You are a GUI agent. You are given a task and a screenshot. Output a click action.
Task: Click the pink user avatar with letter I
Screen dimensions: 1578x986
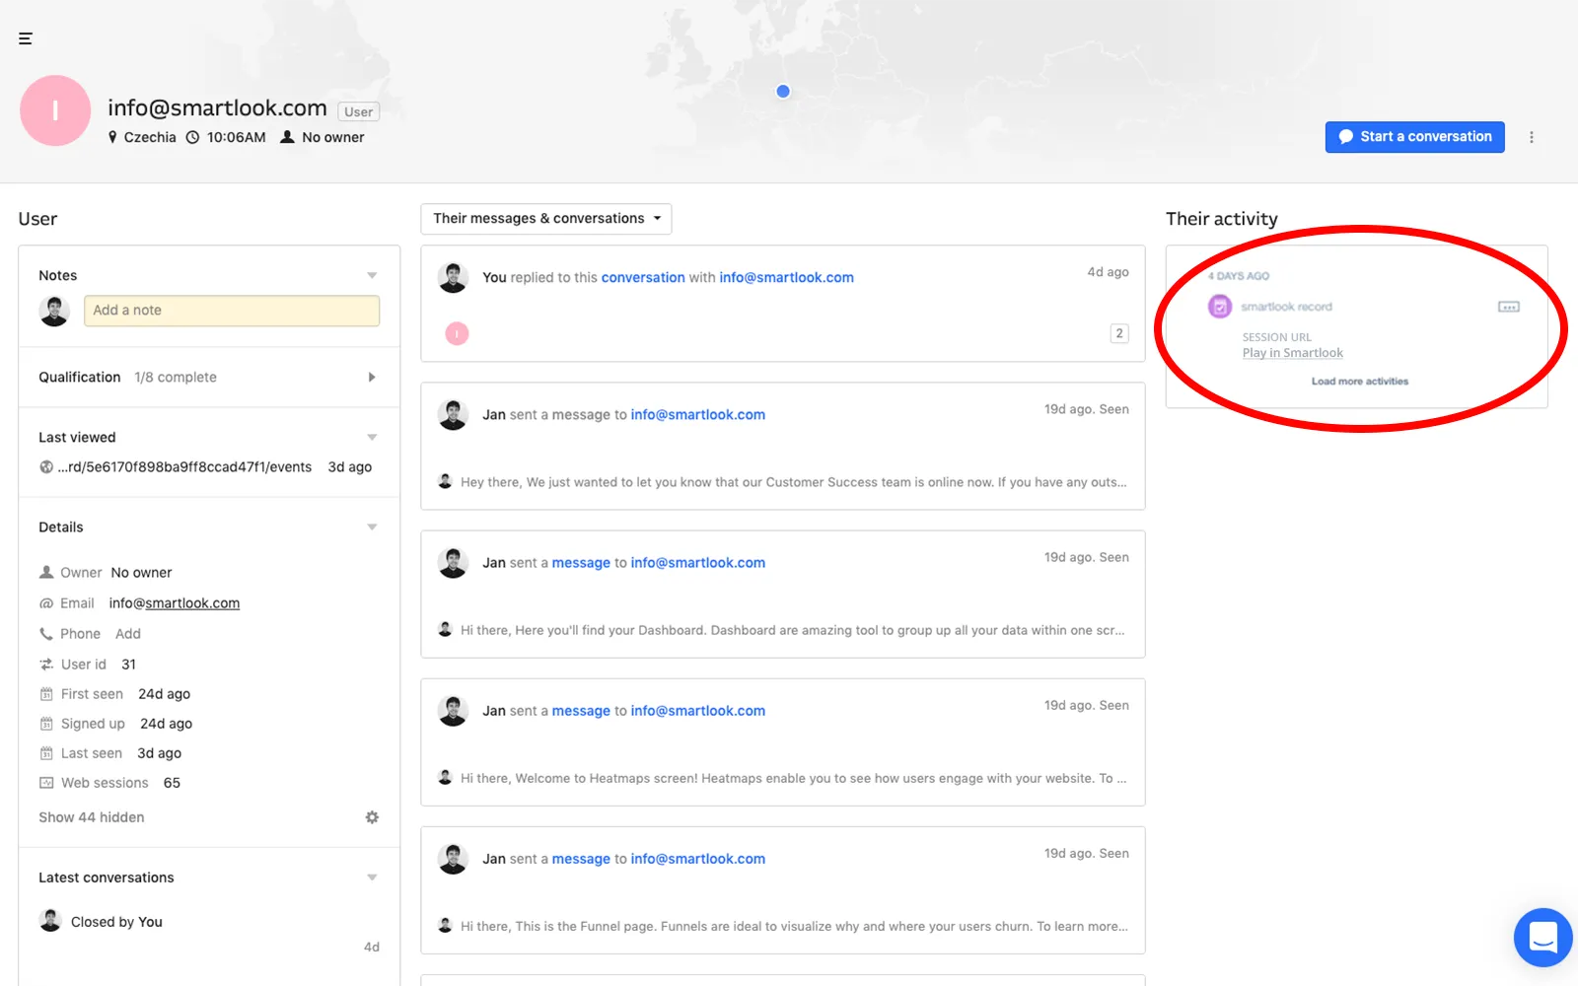55,110
